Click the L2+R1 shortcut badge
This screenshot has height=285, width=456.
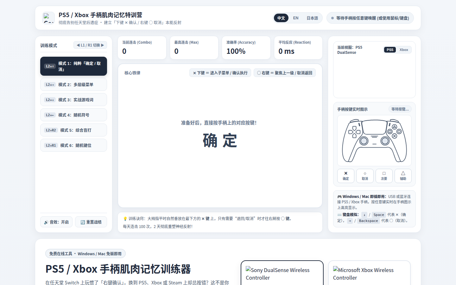(51, 145)
